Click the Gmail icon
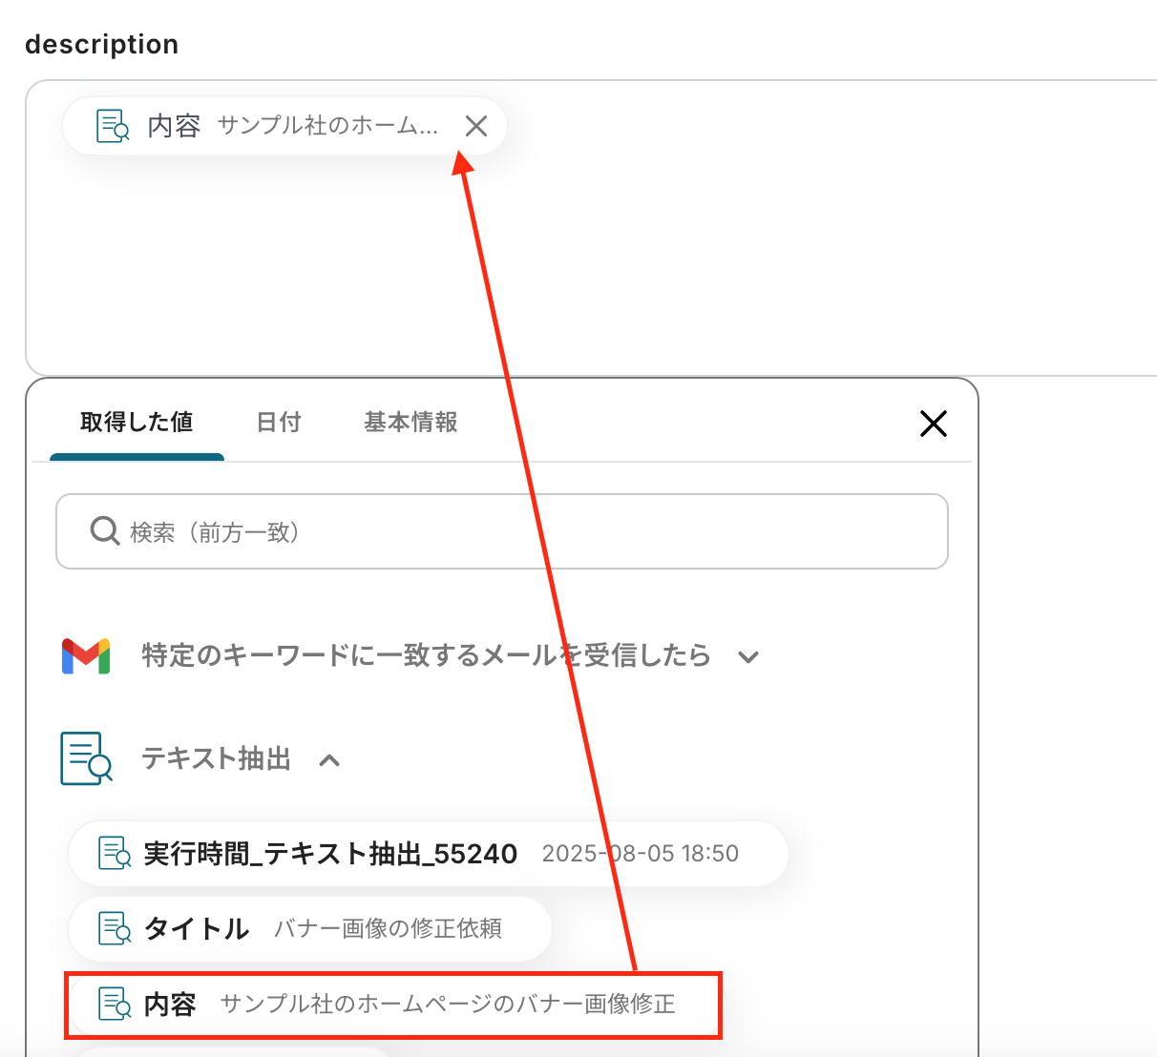 pyautogui.click(x=86, y=656)
